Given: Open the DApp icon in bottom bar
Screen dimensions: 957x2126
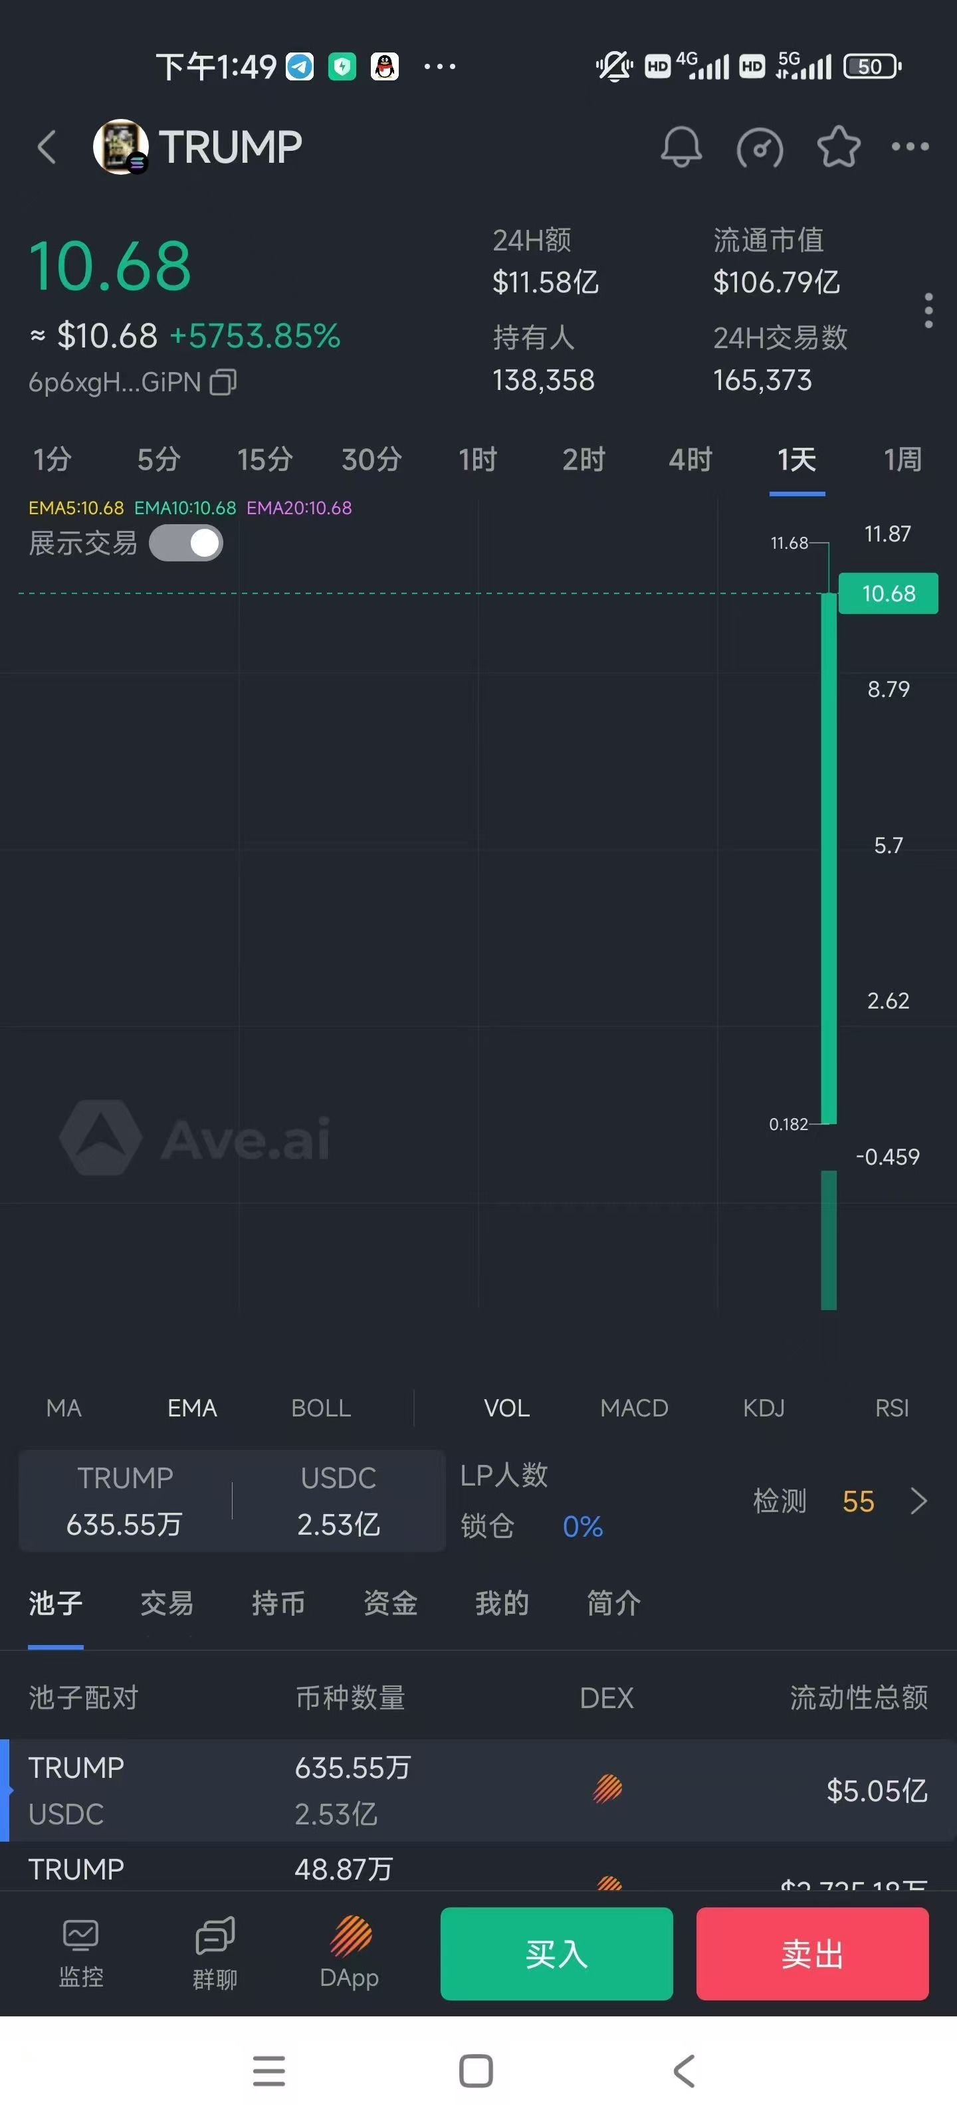Looking at the screenshot, I should (350, 1952).
